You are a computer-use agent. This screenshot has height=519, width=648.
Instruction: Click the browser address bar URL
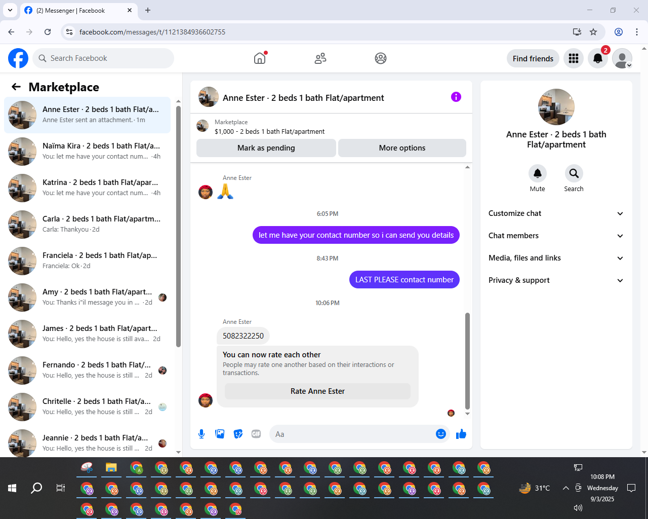tap(152, 32)
